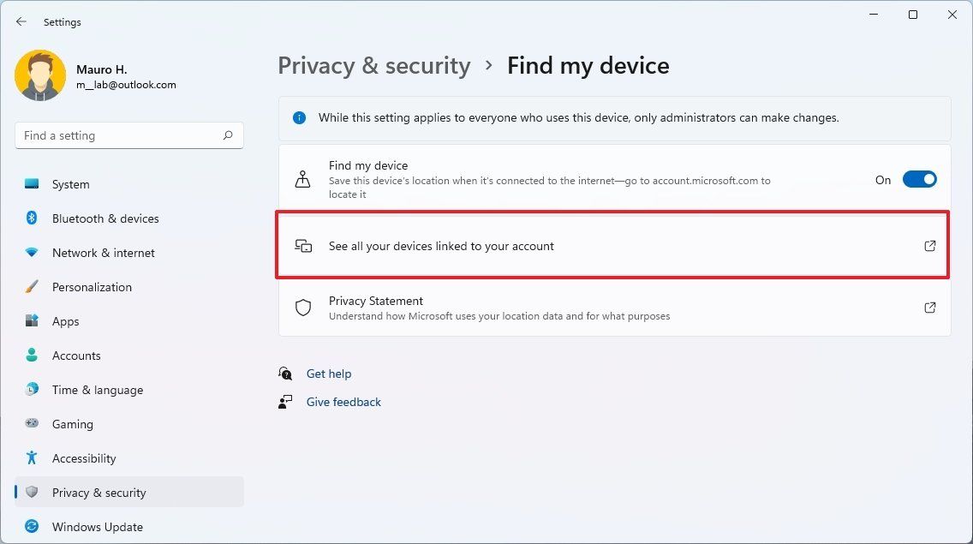Viewport: 973px width, 544px height.
Task: Click the Find my device location icon
Action: pyautogui.click(x=303, y=179)
